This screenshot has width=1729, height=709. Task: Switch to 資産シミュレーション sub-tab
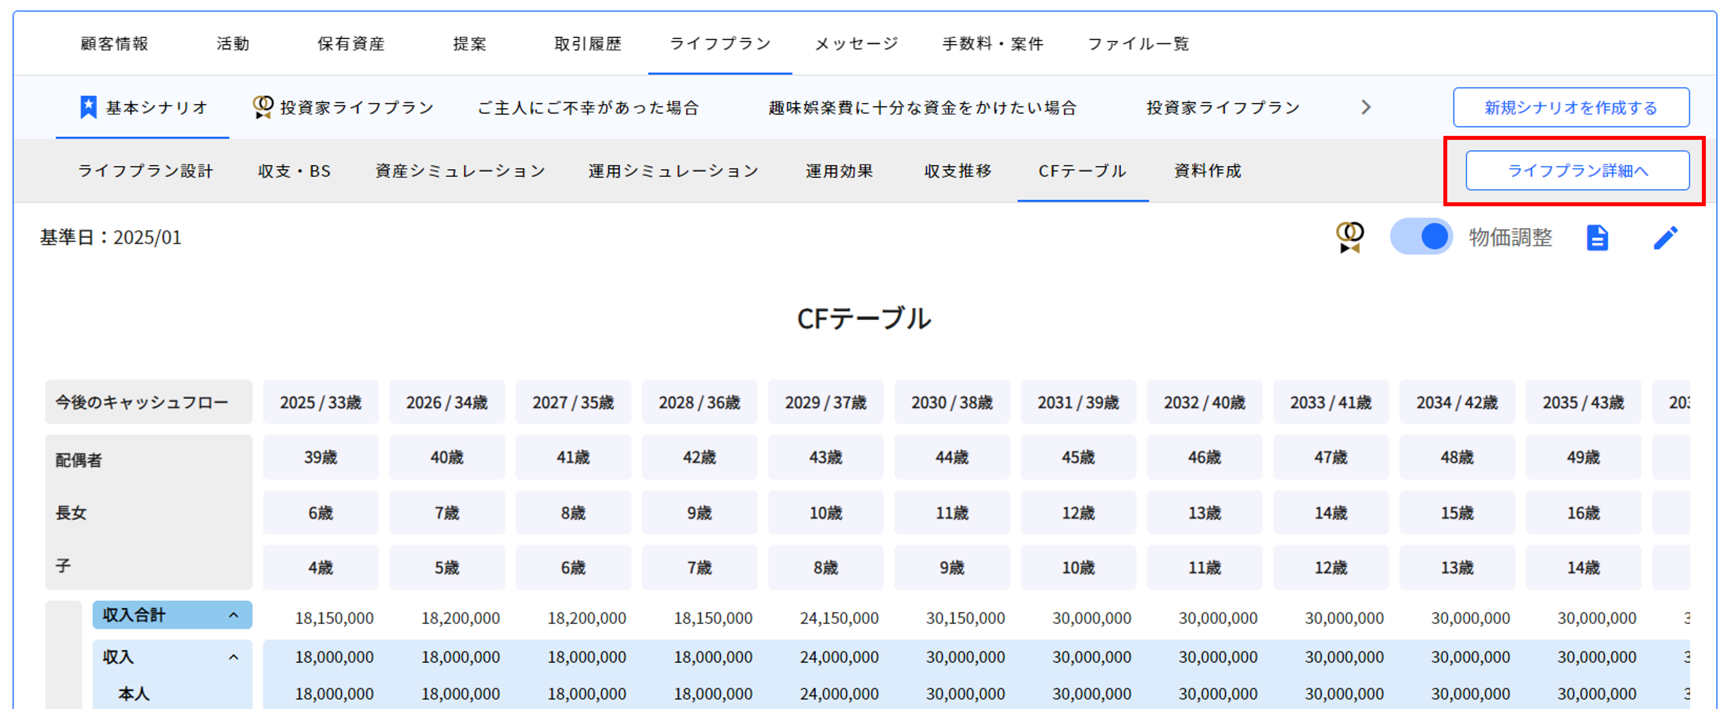(x=460, y=171)
